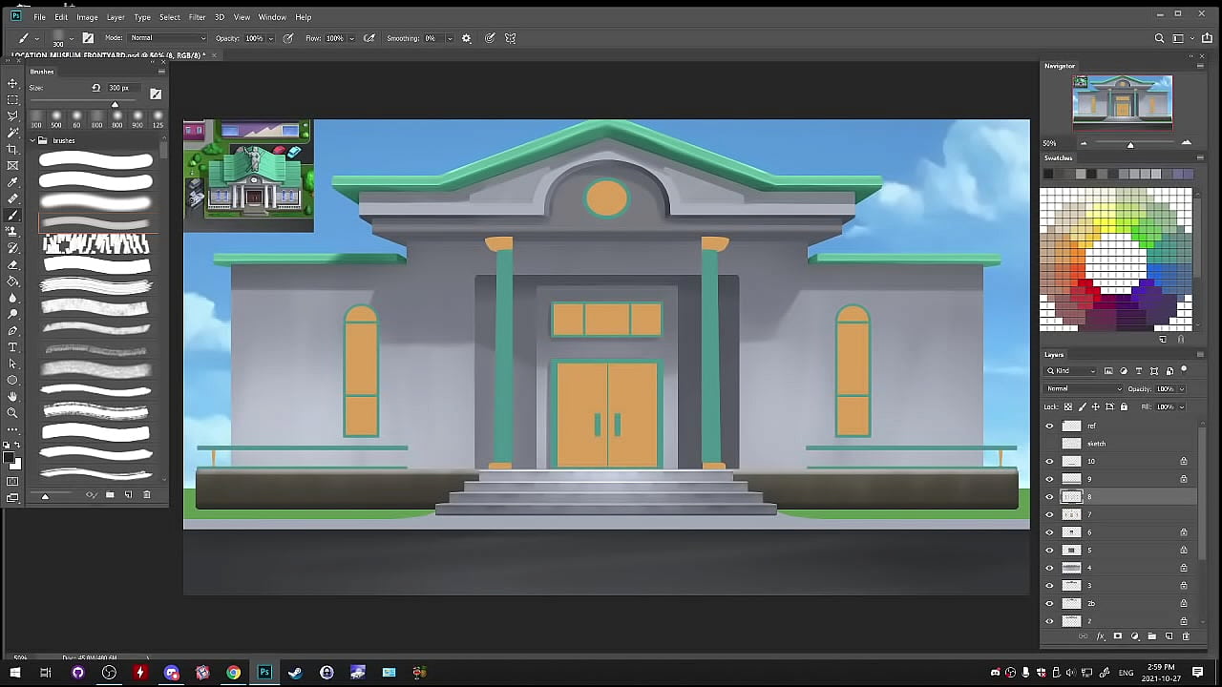The height and width of the screenshot is (687, 1222).
Task: Delete layer using the trash icon
Action: (x=1186, y=636)
